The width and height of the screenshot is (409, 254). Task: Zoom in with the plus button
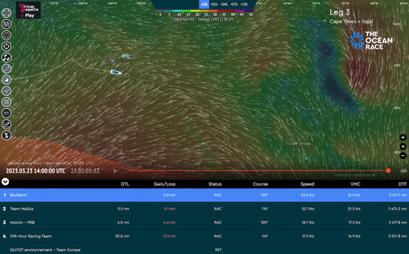coord(403,138)
